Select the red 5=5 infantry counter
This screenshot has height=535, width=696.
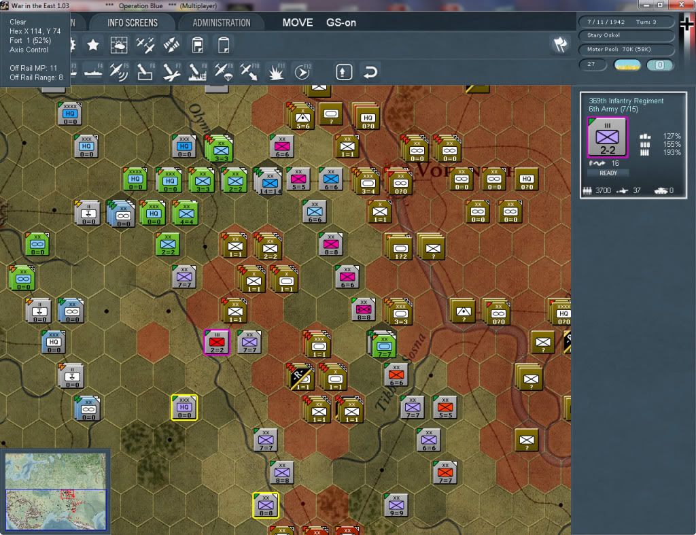pos(445,408)
